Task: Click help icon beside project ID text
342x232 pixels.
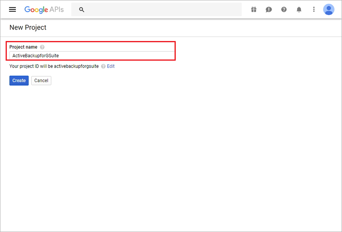Action: (x=103, y=66)
